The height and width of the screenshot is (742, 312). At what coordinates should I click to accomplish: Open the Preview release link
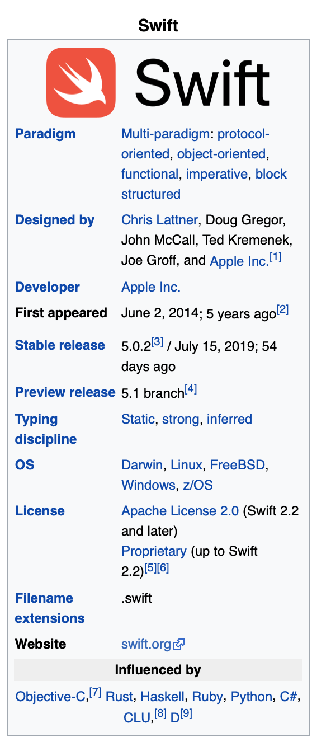(65, 392)
